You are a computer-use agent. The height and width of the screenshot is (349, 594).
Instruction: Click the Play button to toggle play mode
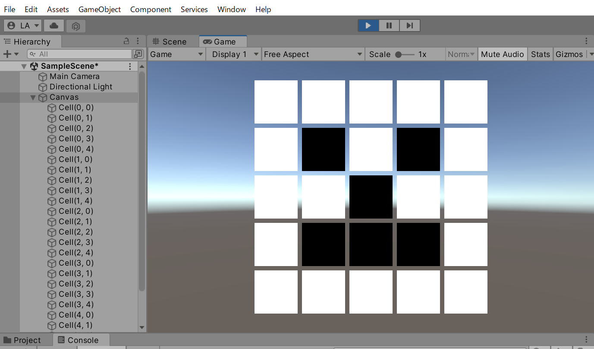click(x=368, y=25)
